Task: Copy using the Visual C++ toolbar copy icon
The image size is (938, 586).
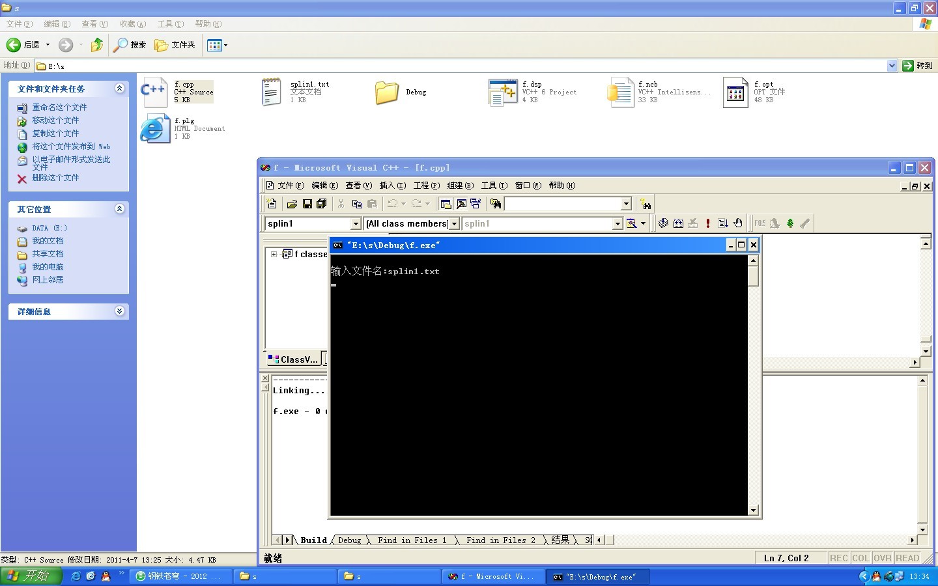Action: click(357, 204)
